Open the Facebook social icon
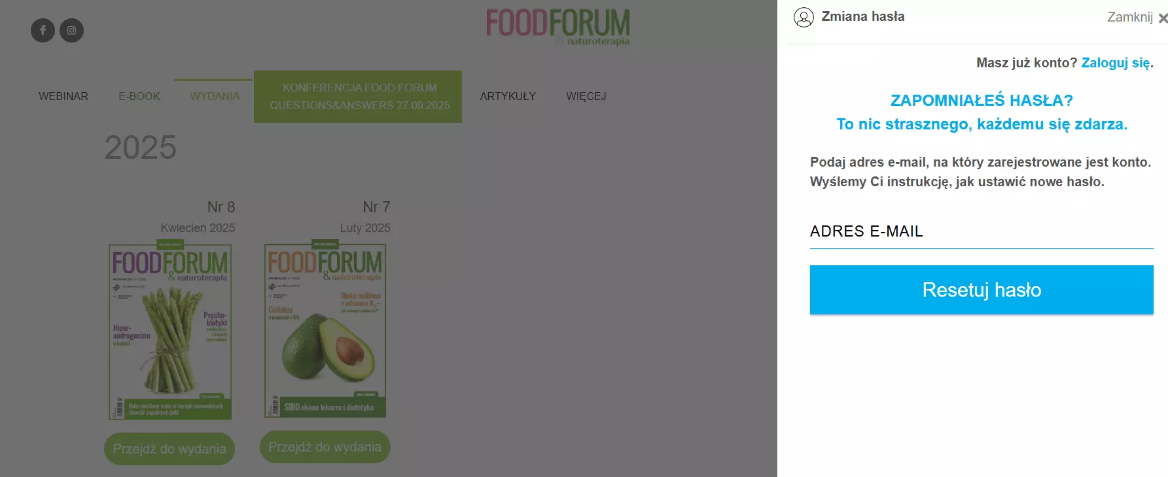Image resolution: width=1168 pixels, height=477 pixels. [43, 30]
